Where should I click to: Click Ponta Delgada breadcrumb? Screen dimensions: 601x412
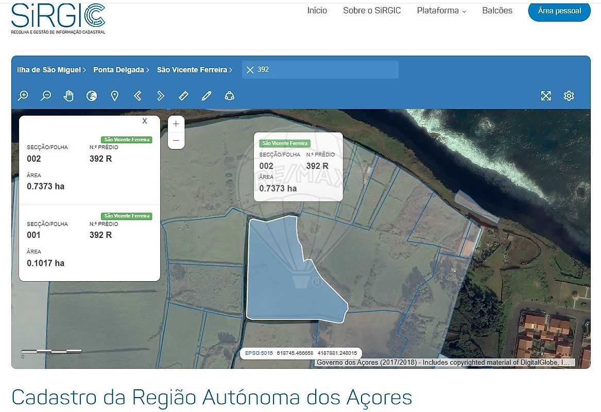pos(121,70)
